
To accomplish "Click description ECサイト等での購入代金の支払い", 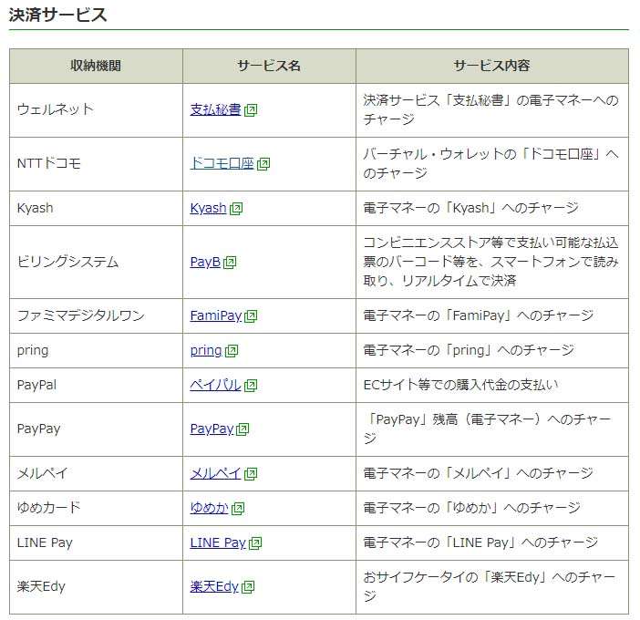I will (x=460, y=385).
